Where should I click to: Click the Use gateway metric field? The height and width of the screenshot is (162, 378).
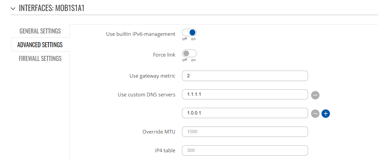(x=245, y=76)
